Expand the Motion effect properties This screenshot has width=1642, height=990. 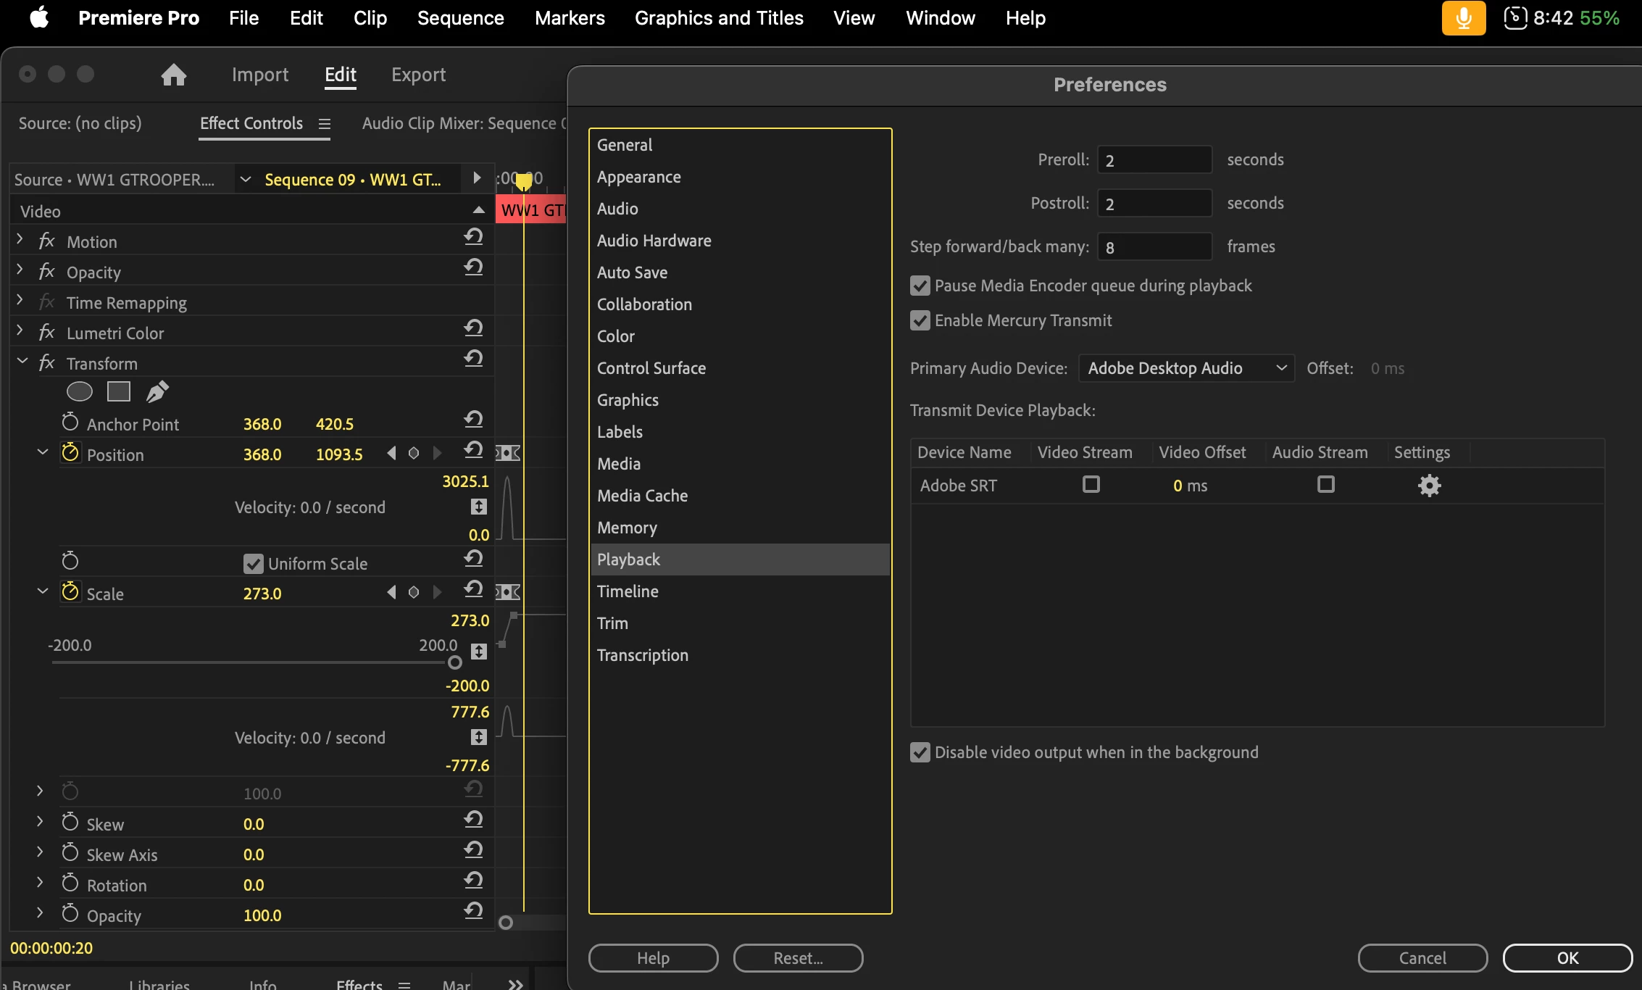[20, 239]
